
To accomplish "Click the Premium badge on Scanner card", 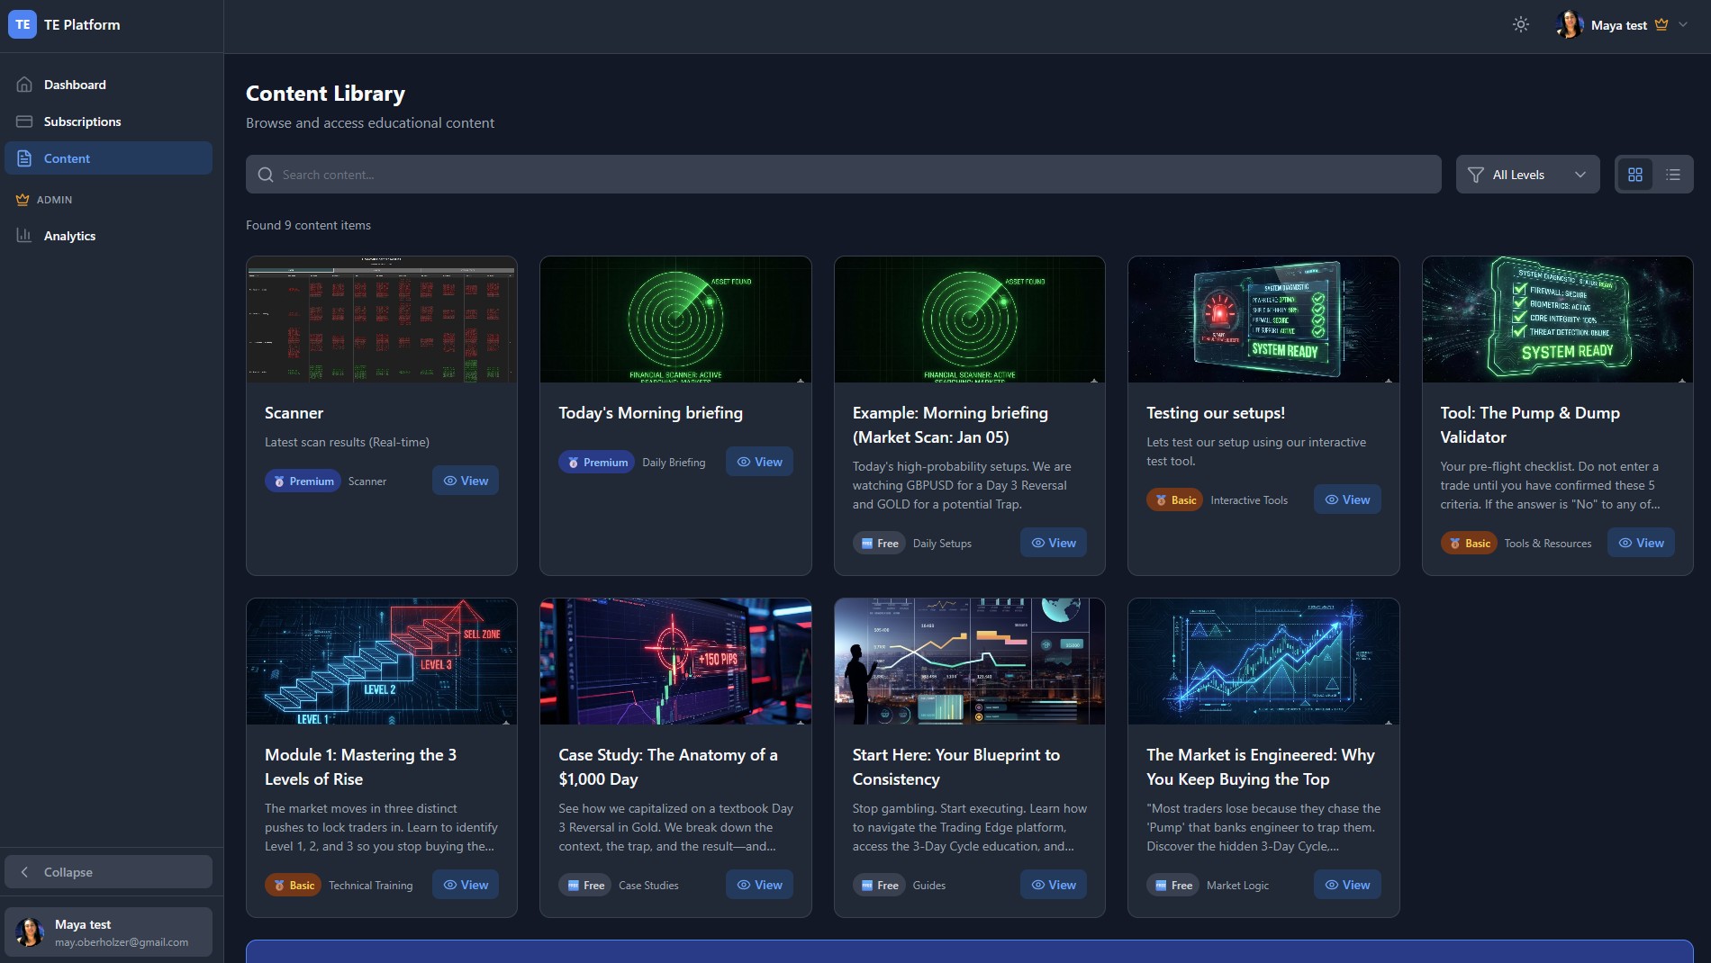I will tap(303, 481).
